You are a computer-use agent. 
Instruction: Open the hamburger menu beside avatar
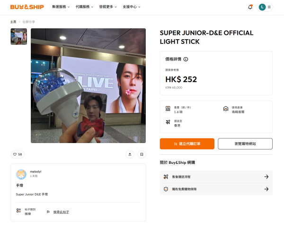269,7
